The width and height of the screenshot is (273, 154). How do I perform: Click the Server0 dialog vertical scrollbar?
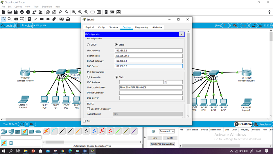[x=188, y=68]
